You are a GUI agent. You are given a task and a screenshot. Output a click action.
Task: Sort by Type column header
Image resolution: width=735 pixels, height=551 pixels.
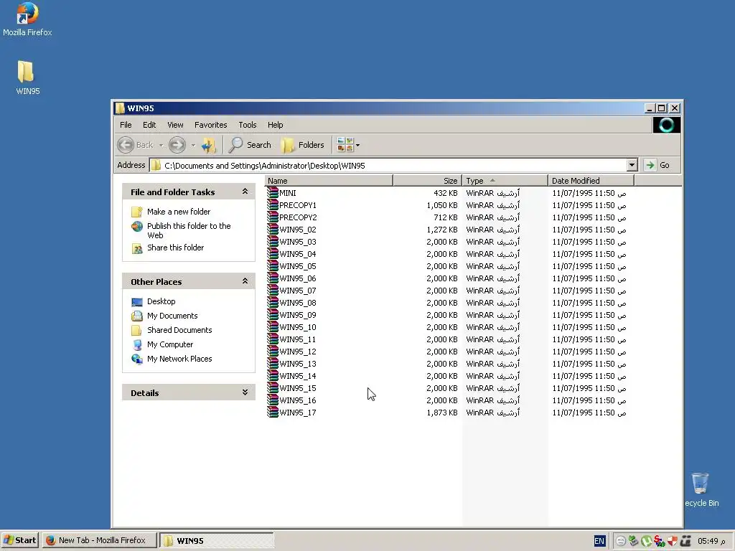(505, 181)
